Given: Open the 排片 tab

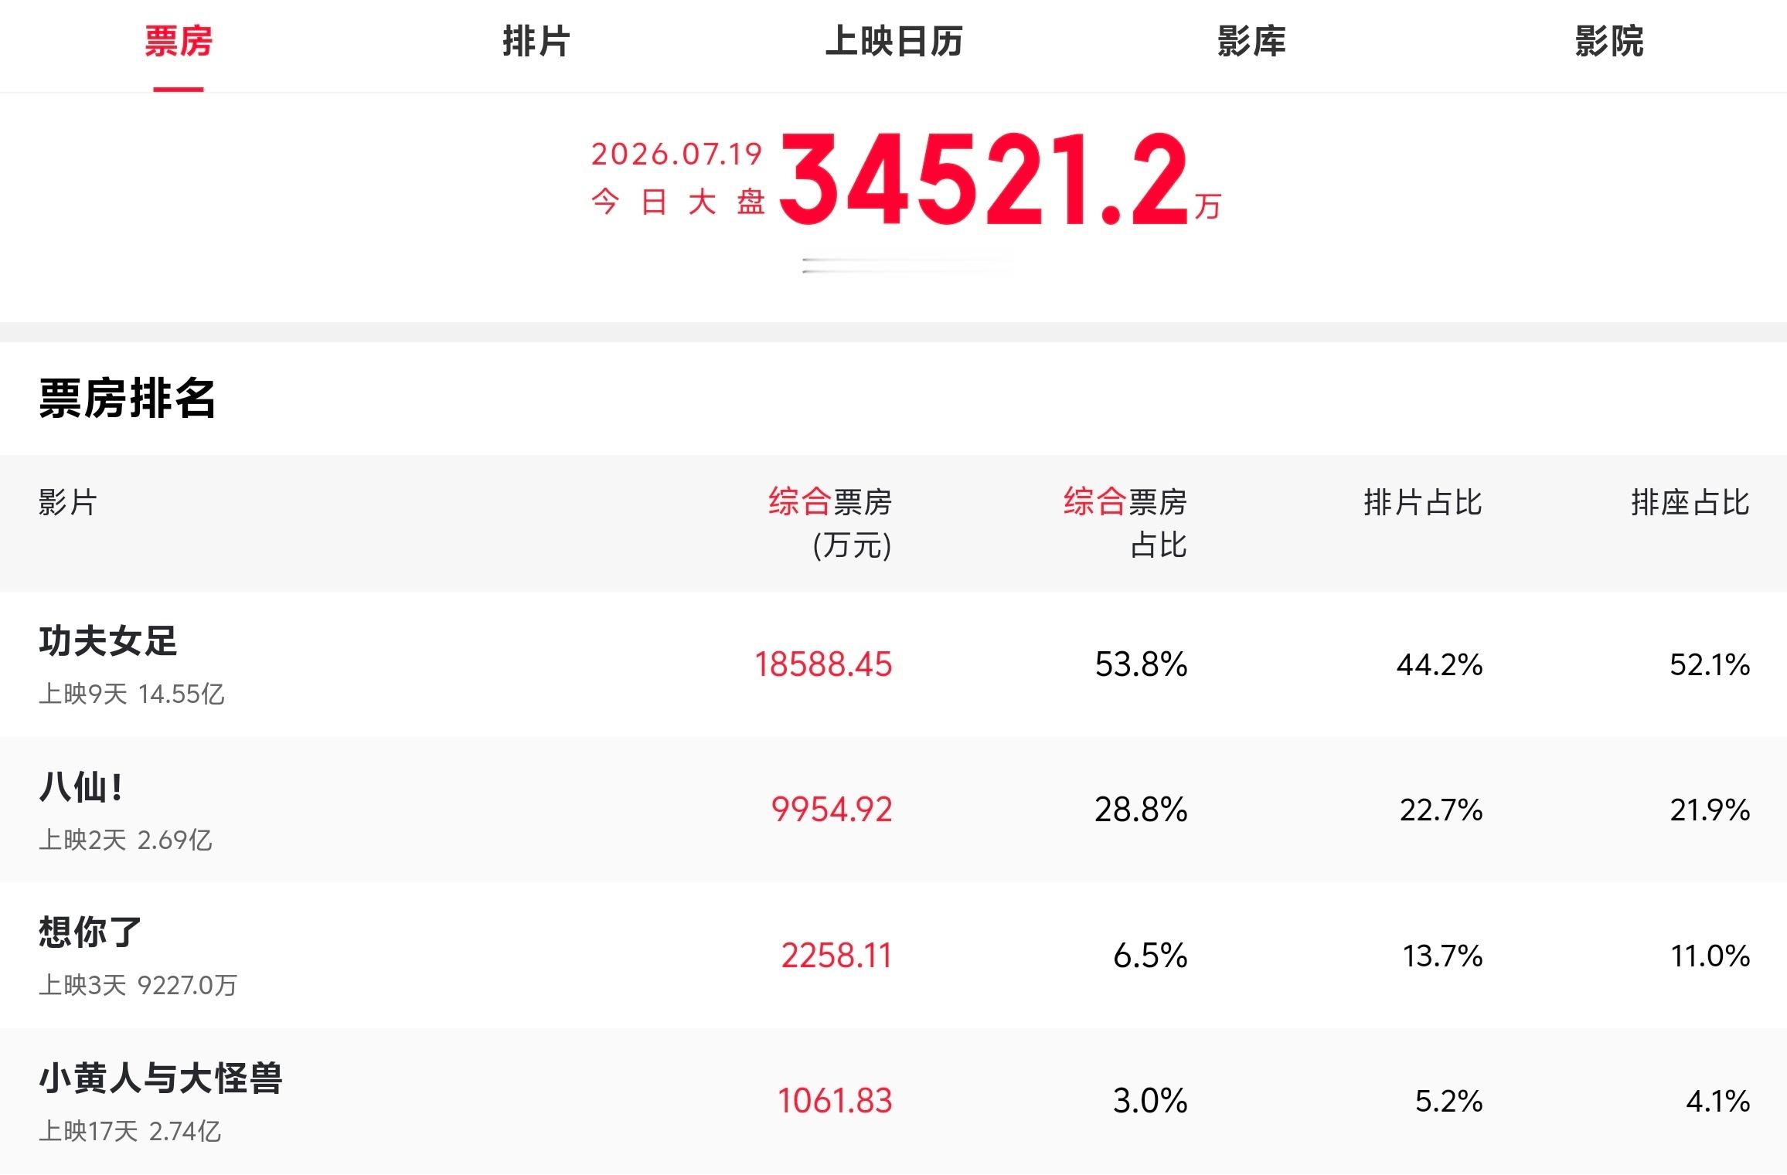Looking at the screenshot, I should [x=536, y=42].
